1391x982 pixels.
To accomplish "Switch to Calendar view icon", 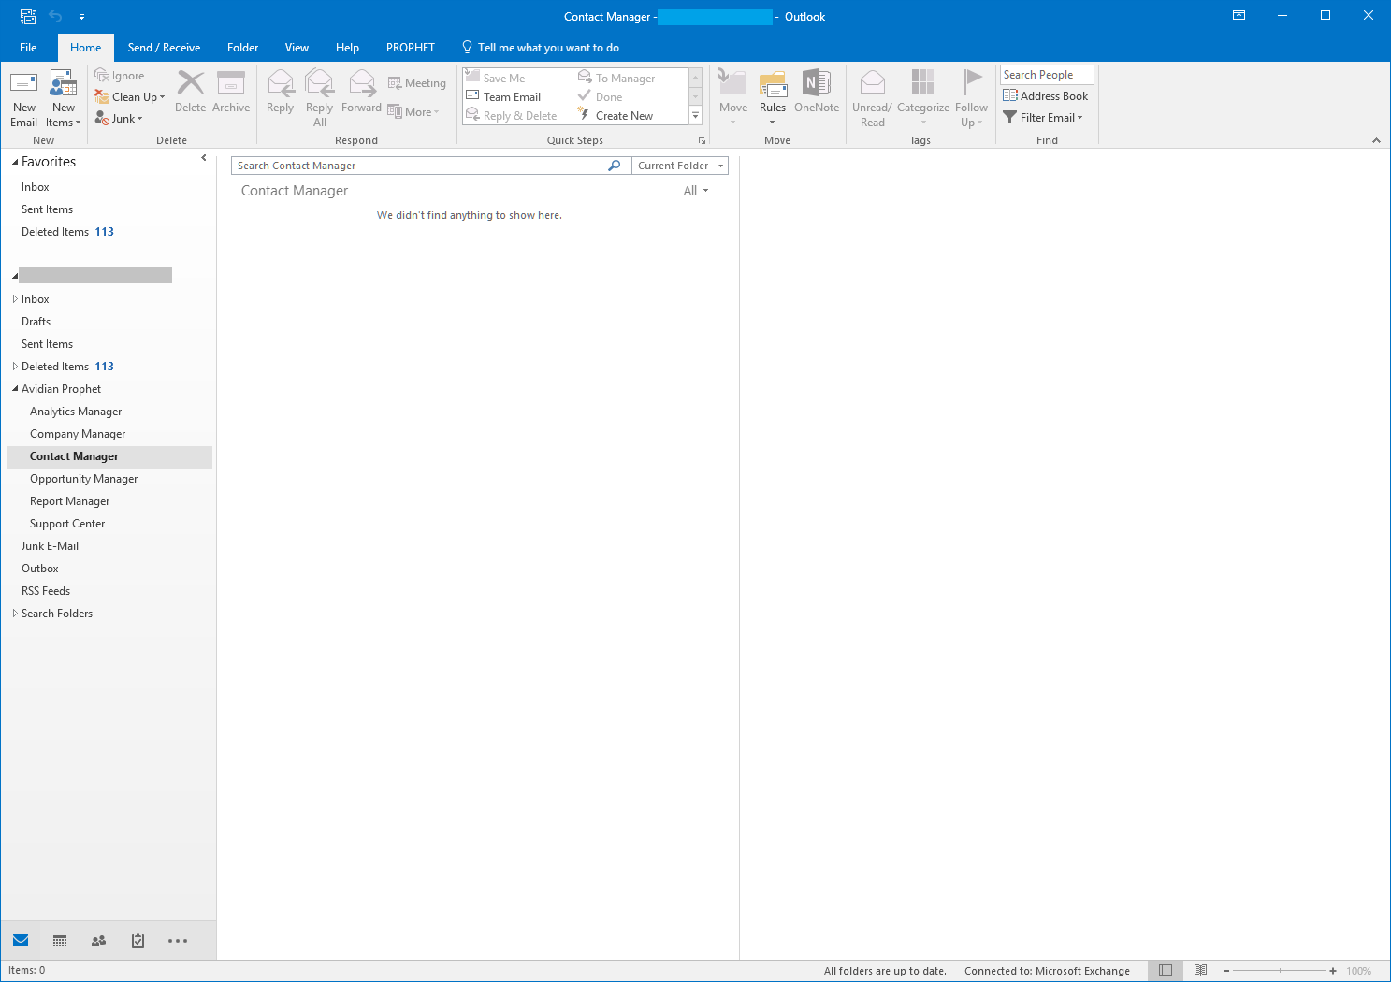I will (x=60, y=941).
